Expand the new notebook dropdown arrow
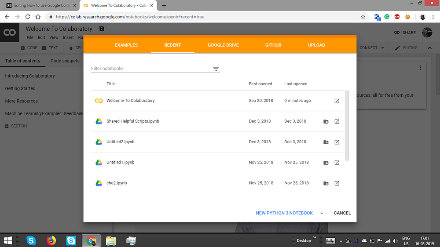 pos(322,213)
